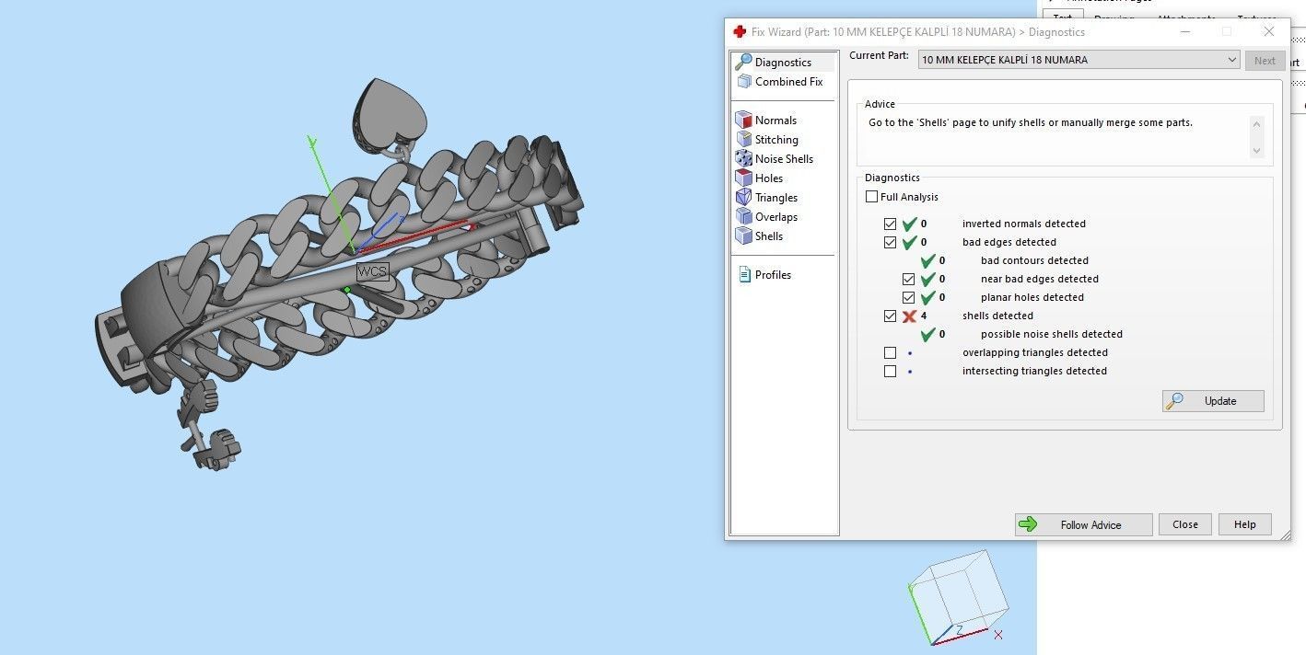The image size is (1306, 655).
Task: Click the Follow Advice button
Action: click(1083, 524)
